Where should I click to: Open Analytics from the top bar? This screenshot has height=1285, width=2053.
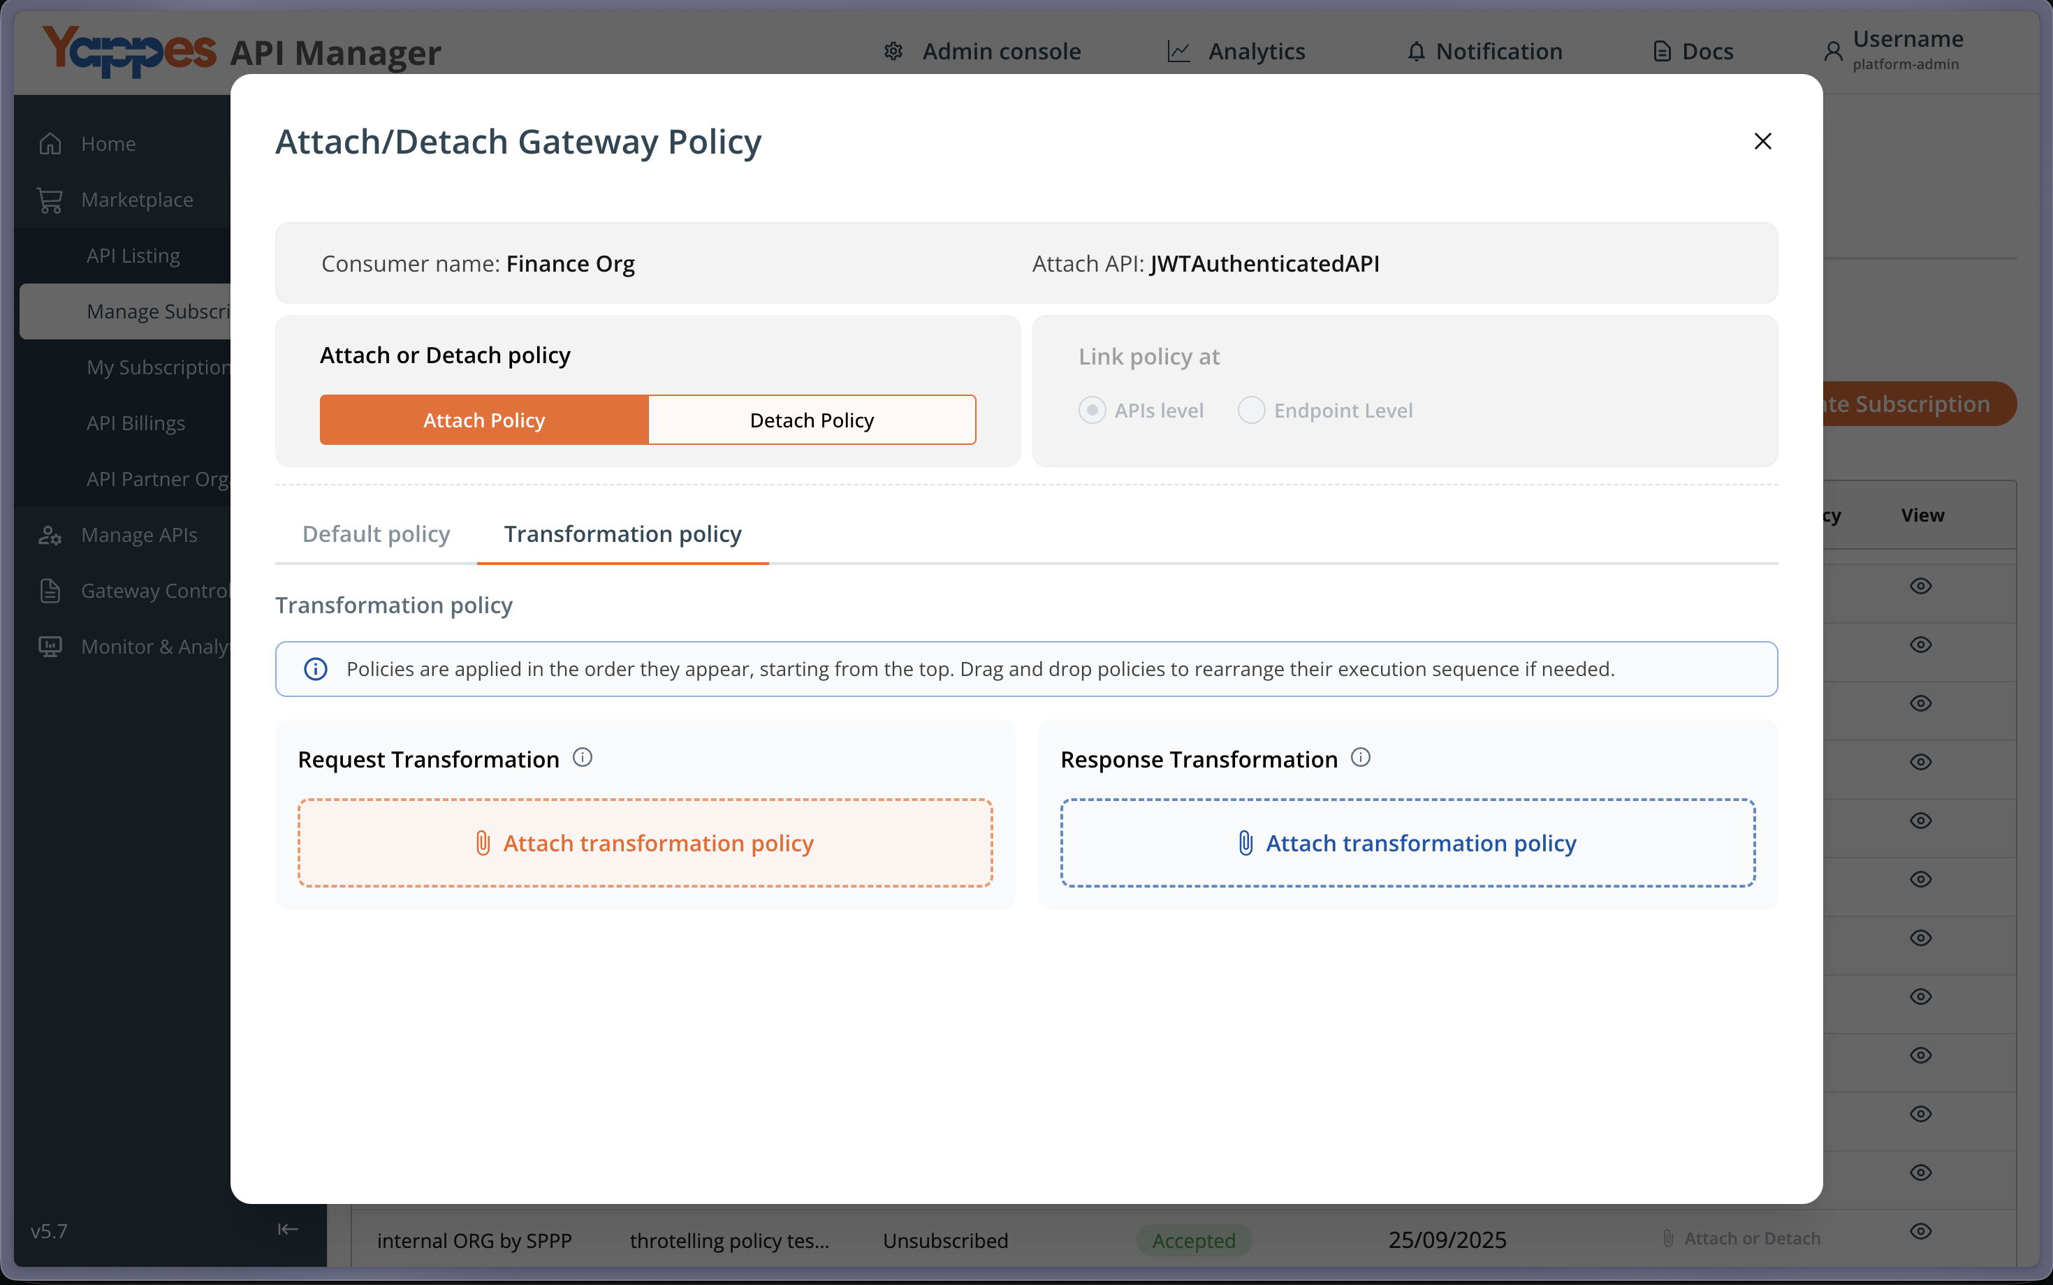pyautogui.click(x=1236, y=51)
